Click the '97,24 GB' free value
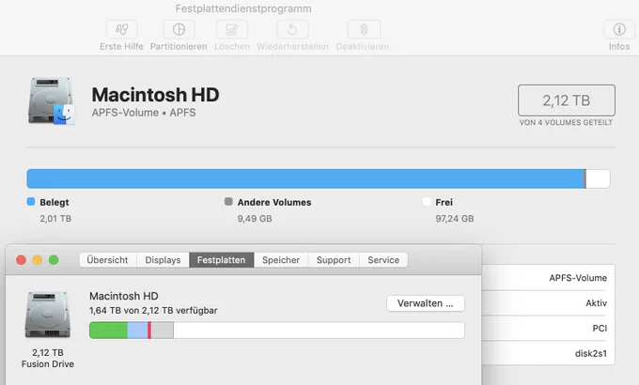This screenshot has width=639, height=385. [455, 219]
